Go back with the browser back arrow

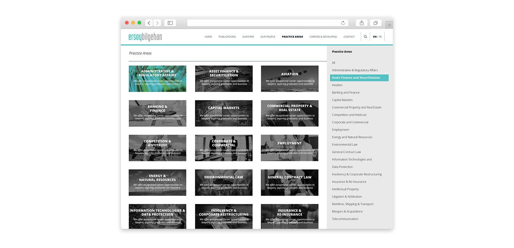click(149, 23)
